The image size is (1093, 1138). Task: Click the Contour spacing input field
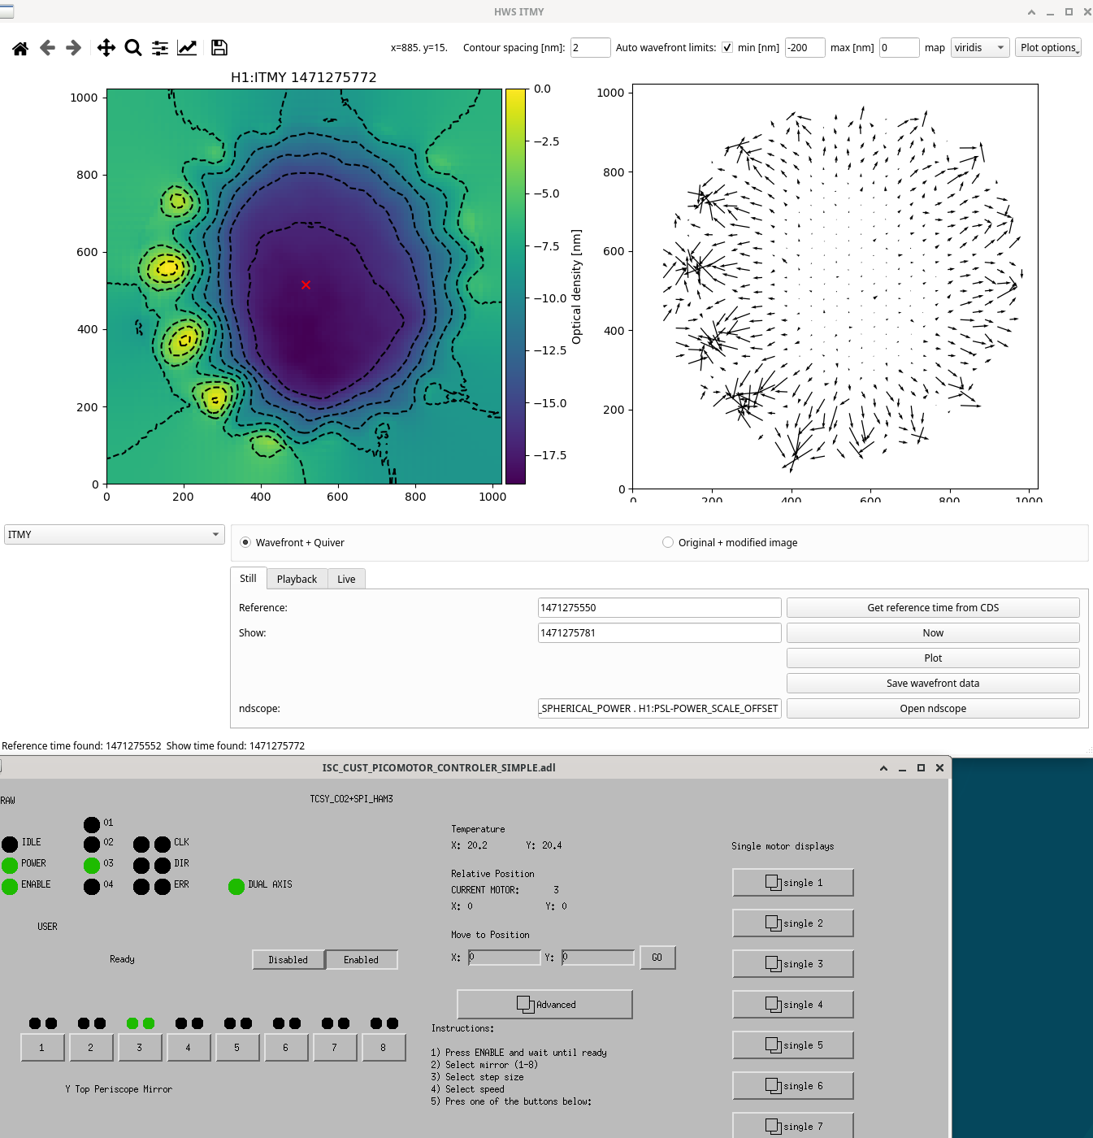coord(591,48)
